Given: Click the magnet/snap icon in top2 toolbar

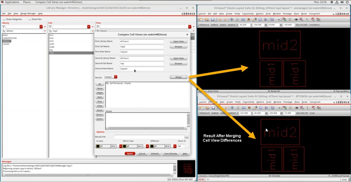Looking at the screenshot, I should (x=272, y=19).
